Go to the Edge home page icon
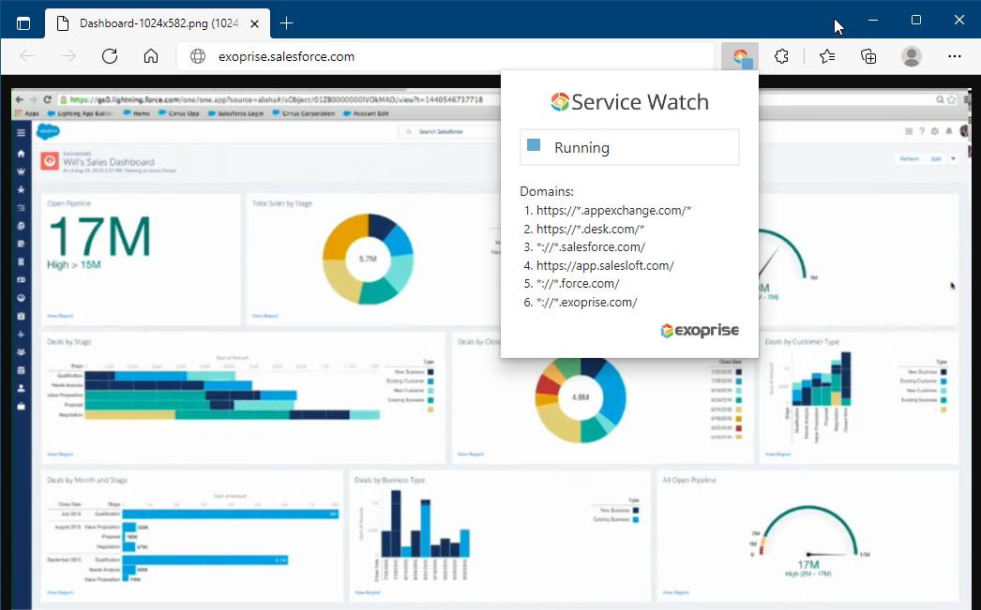 [x=151, y=56]
